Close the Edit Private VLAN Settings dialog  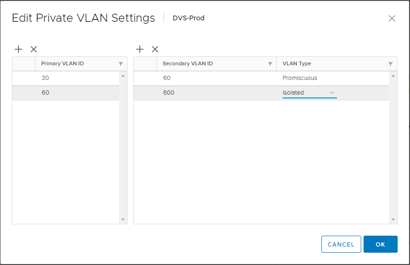tap(392, 18)
